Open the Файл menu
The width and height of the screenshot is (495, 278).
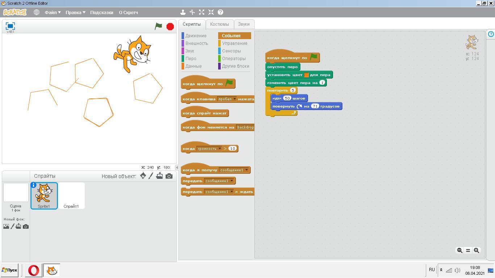(x=53, y=12)
